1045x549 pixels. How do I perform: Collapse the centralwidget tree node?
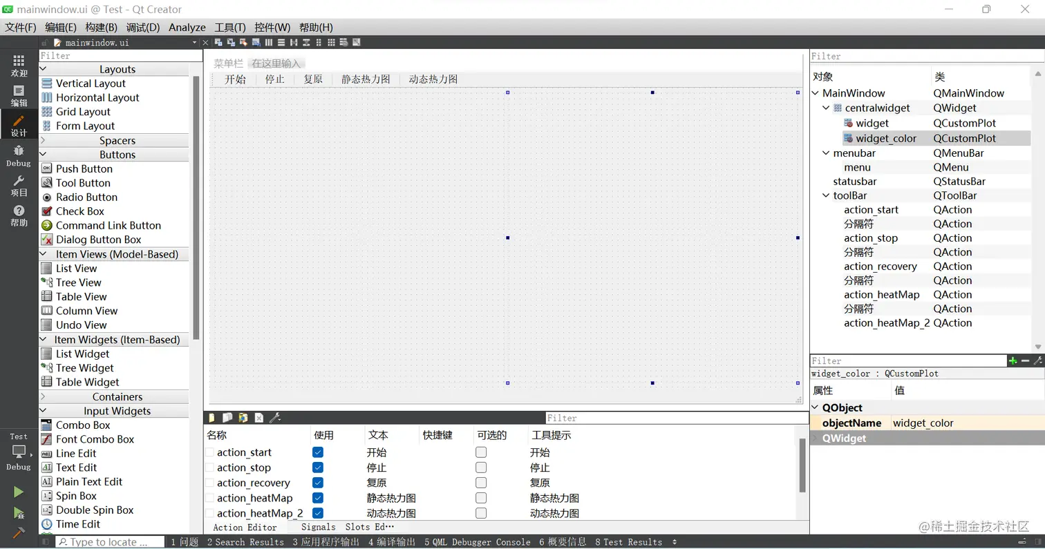(827, 108)
